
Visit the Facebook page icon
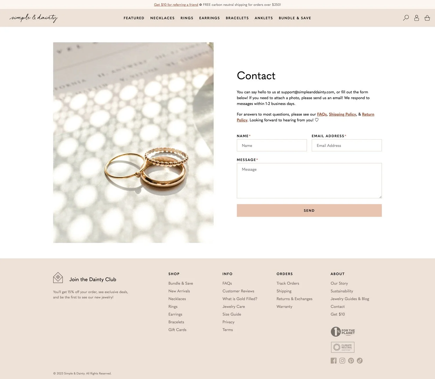click(333, 360)
